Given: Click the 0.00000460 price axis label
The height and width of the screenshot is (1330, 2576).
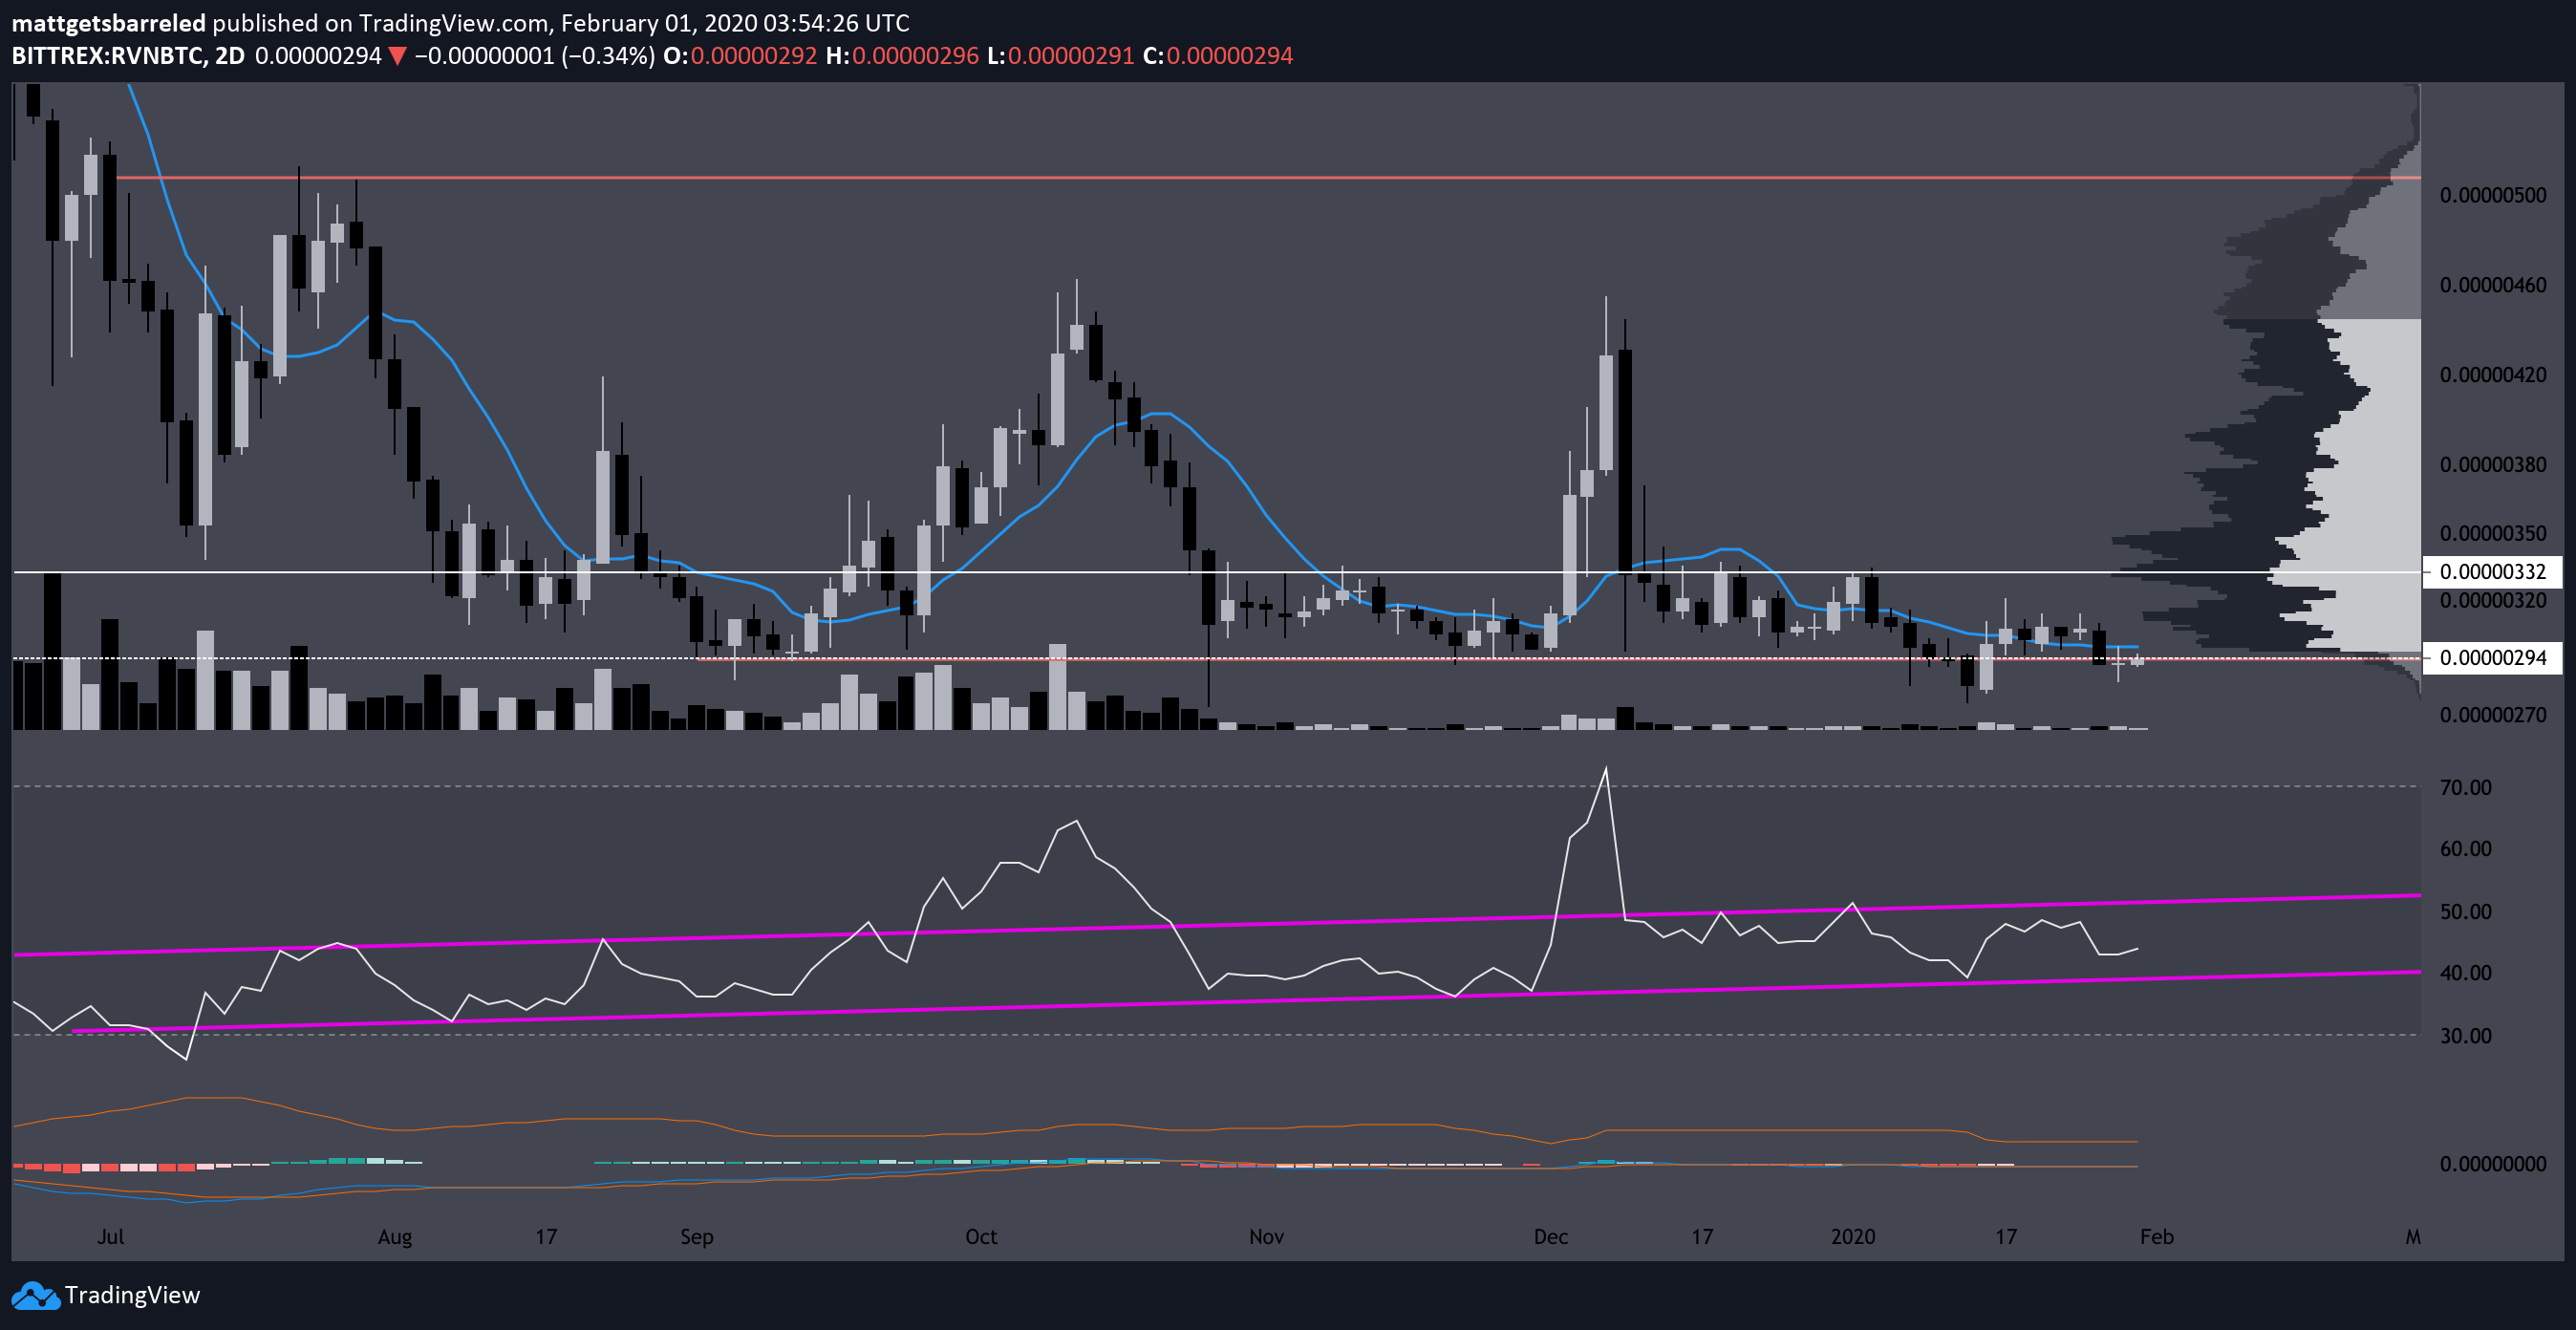Looking at the screenshot, I should tap(2493, 285).
